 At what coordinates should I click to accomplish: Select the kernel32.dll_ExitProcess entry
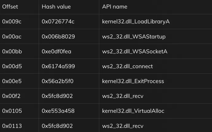133,81
